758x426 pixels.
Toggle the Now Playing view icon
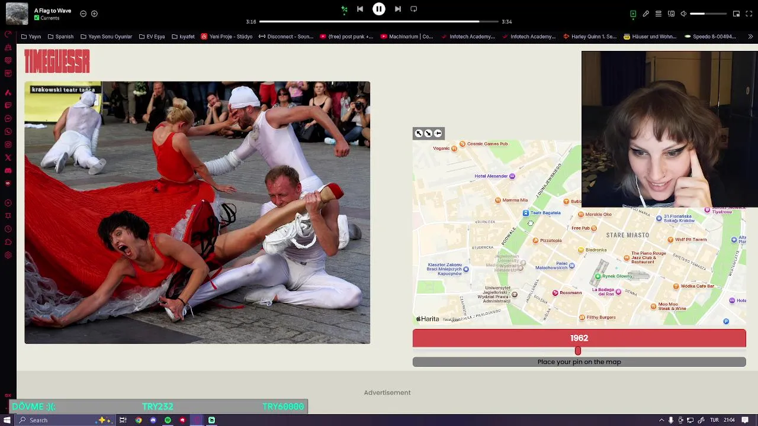(x=633, y=14)
